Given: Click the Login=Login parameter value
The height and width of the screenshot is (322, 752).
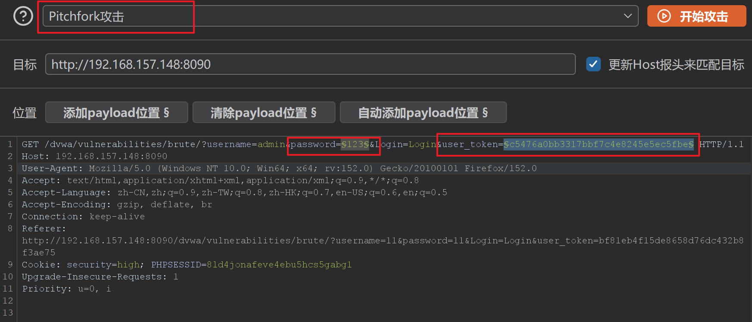Looking at the screenshot, I should click(x=423, y=144).
